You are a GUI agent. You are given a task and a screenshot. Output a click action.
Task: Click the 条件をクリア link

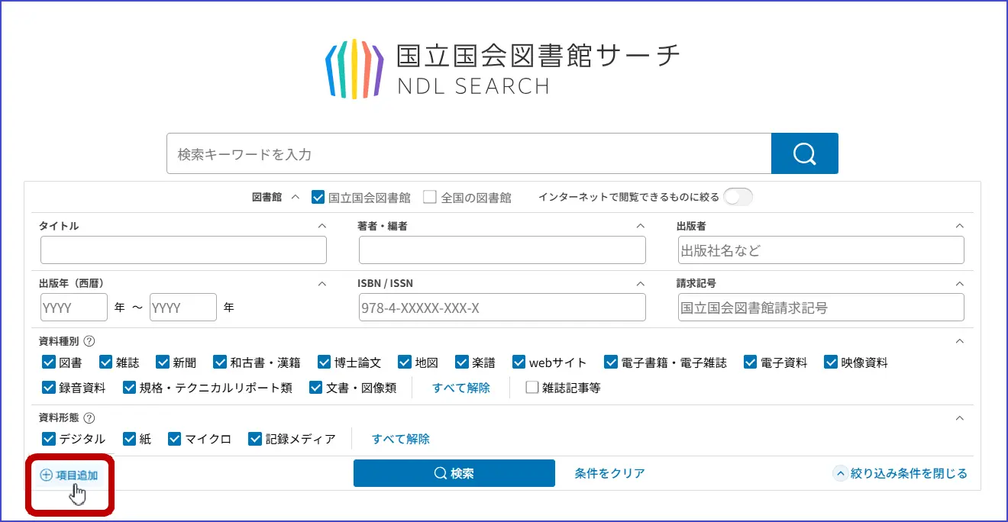point(609,473)
